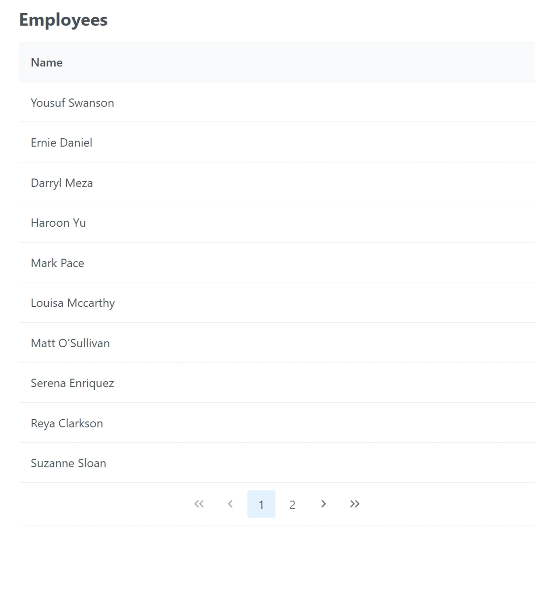Select employee Yousuf Swanson

pyautogui.click(x=72, y=103)
